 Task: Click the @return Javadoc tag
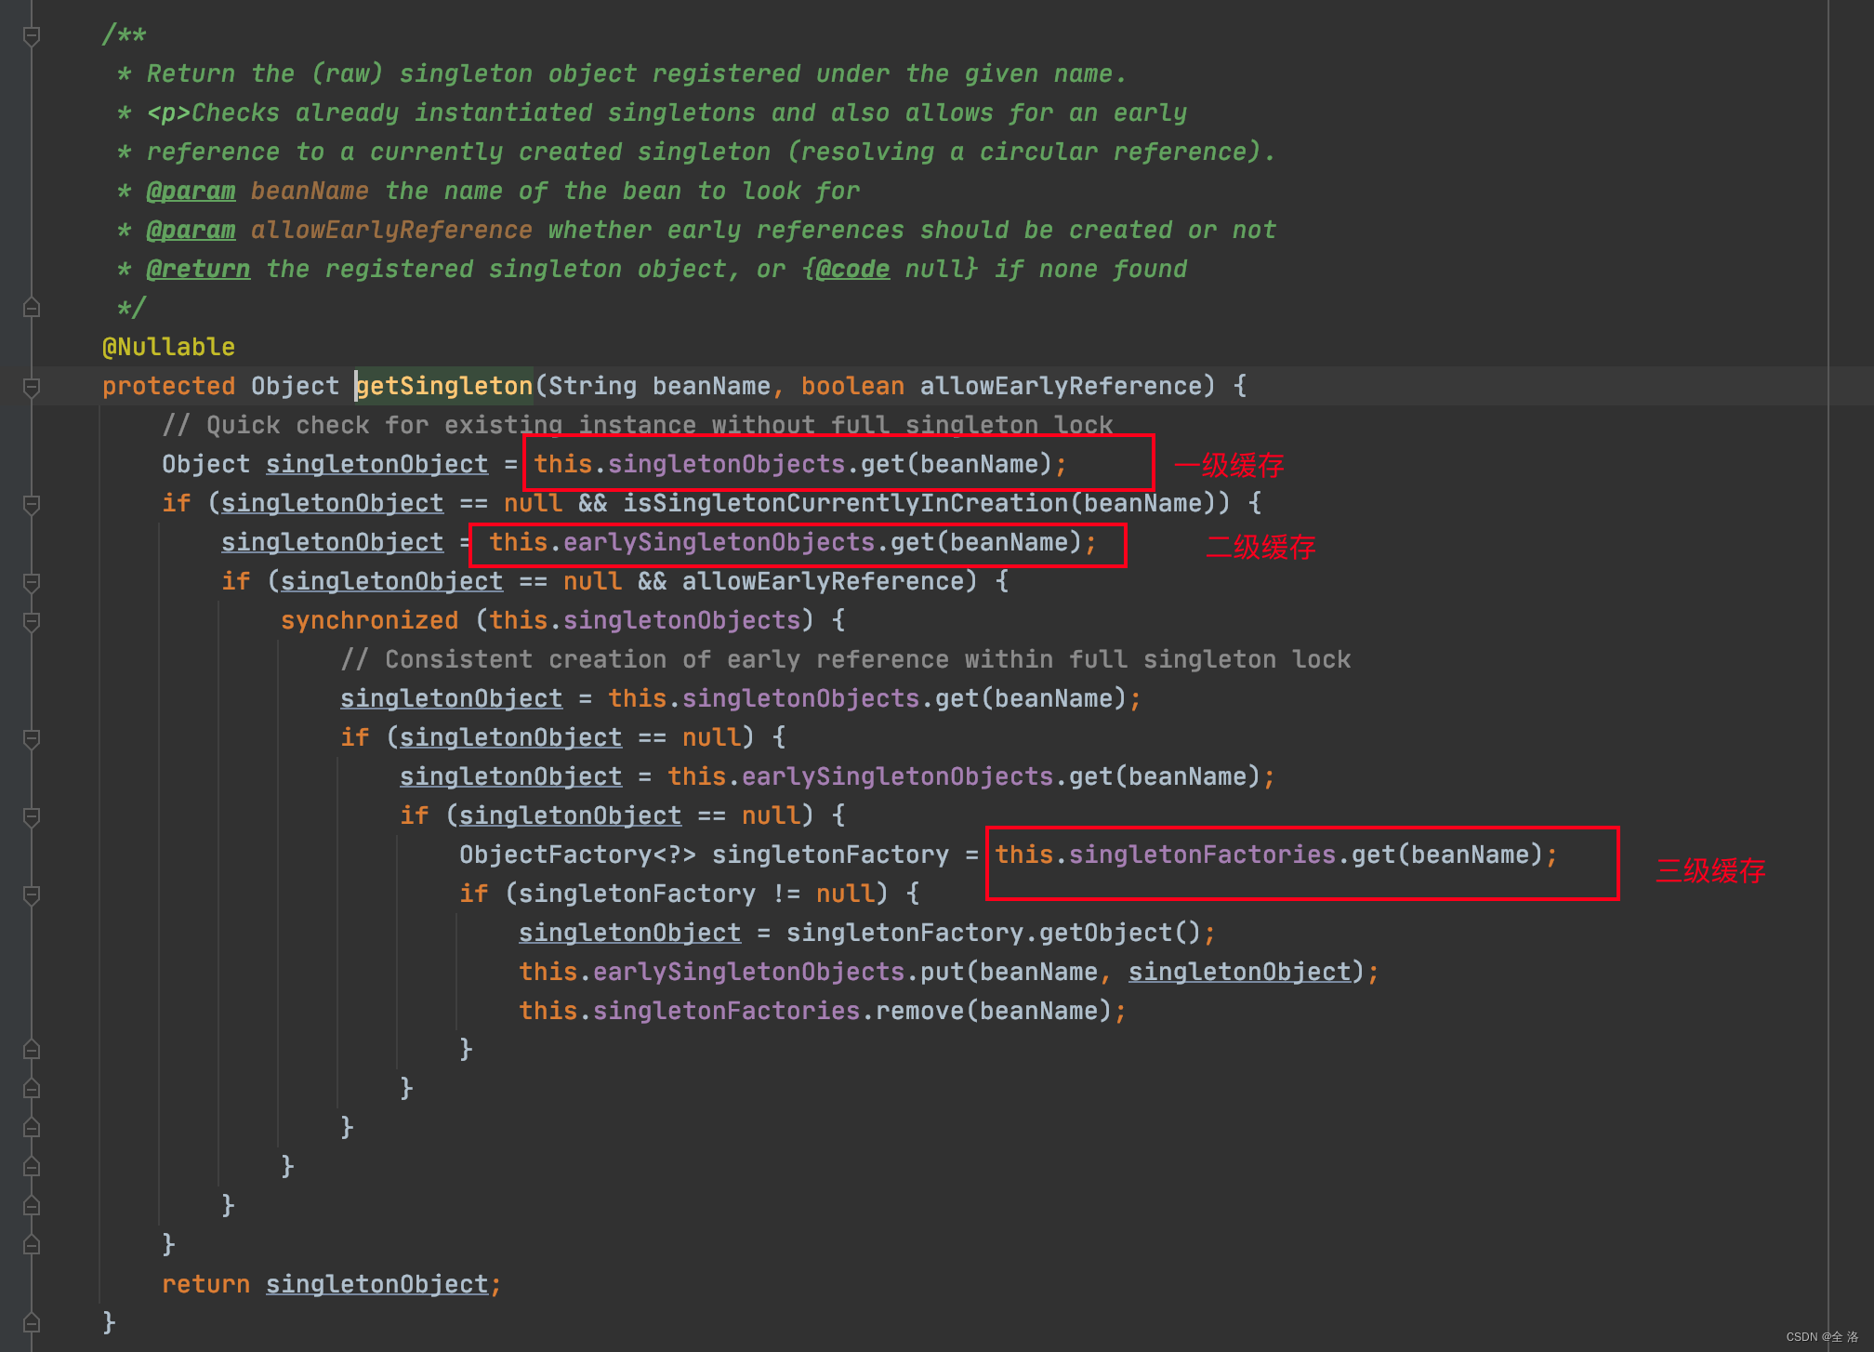coord(198,269)
